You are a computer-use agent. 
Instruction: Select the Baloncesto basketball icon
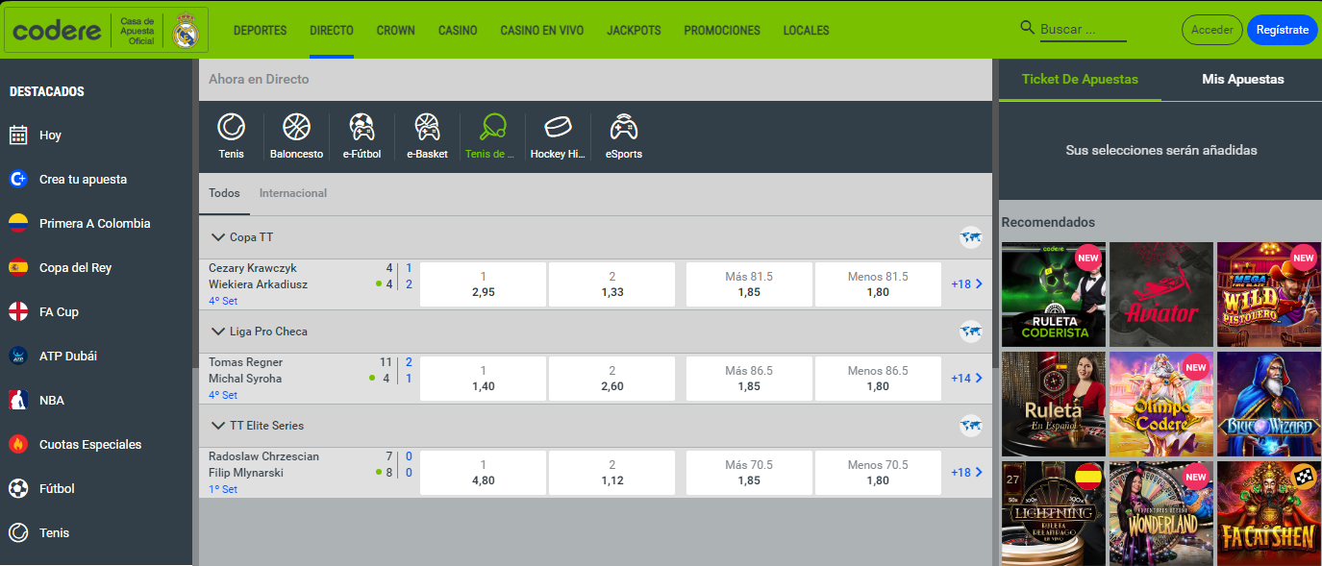coord(296,128)
